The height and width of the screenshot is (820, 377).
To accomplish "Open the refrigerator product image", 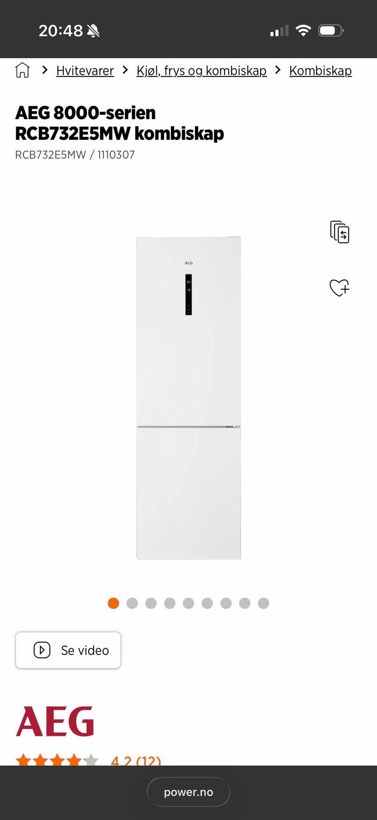I will (188, 398).
